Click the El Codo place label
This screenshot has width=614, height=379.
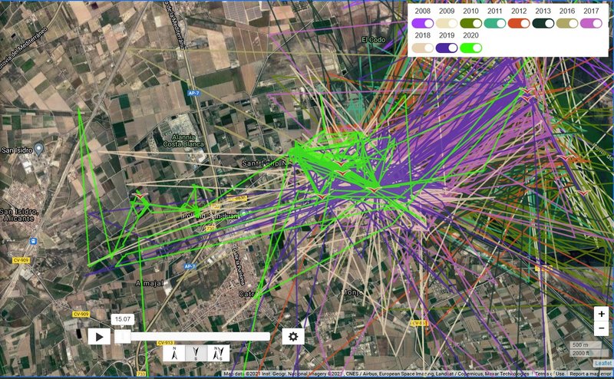[x=374, y=40]
